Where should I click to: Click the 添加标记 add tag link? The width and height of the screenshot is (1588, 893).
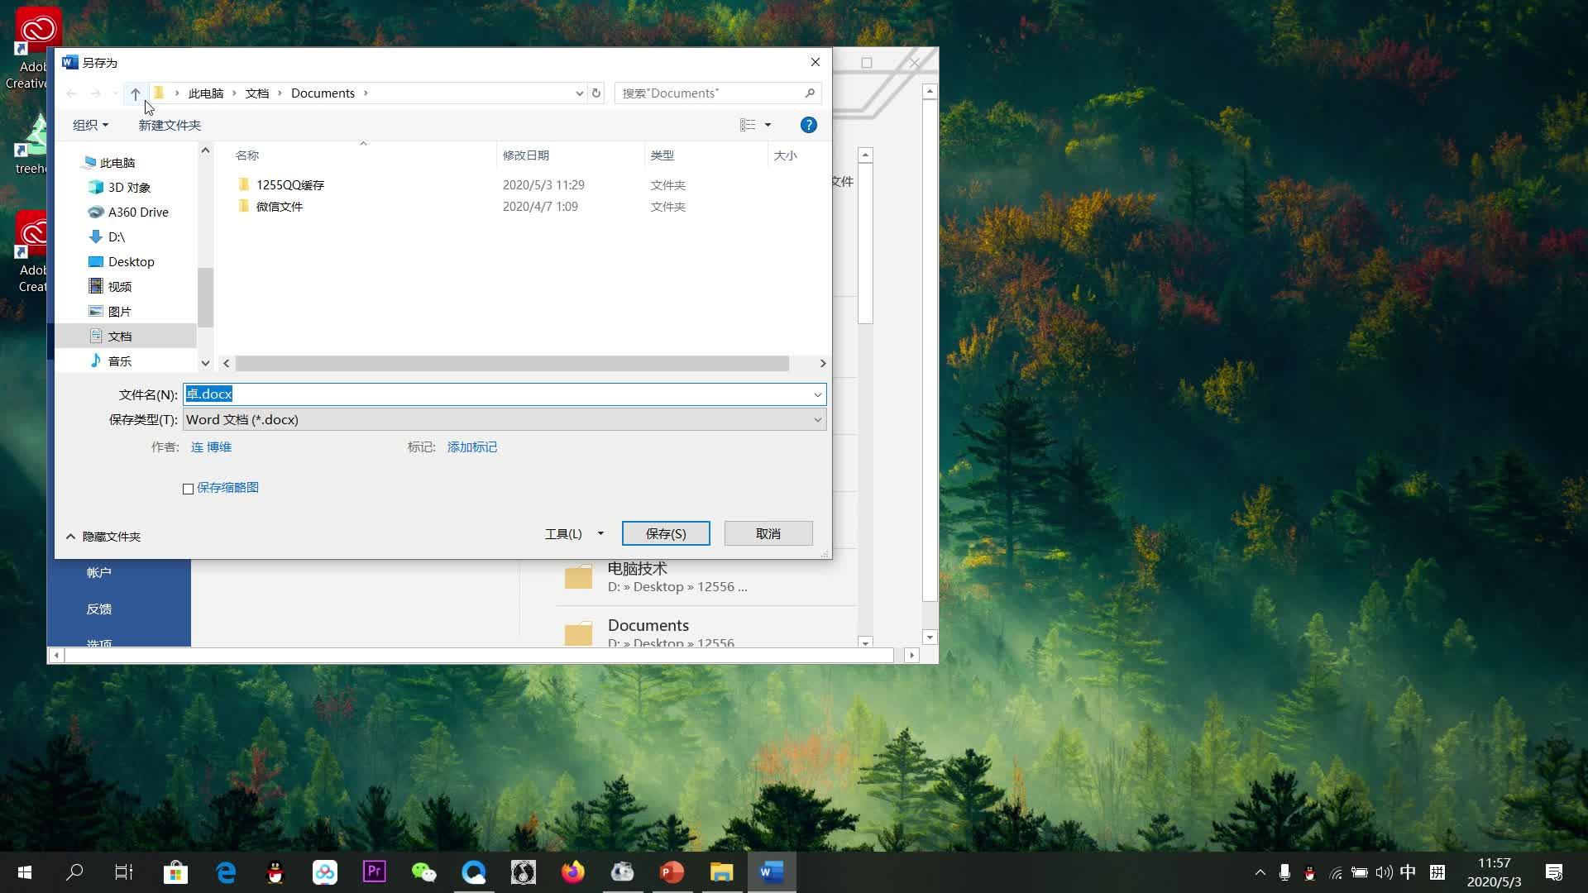point(471,447)
